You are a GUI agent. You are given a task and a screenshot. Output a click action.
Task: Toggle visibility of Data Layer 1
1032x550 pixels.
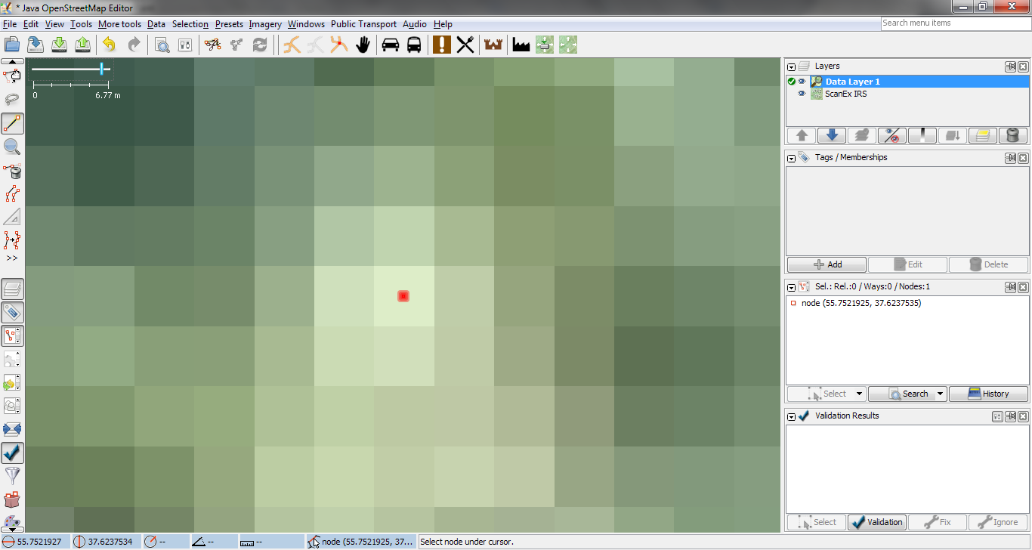click(802, 82)
